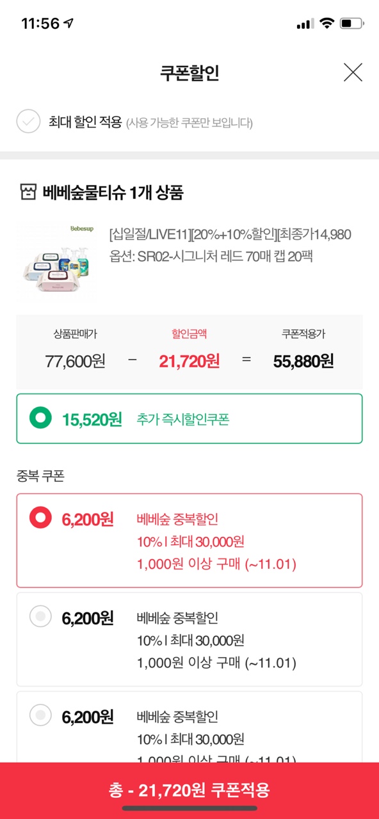The image size is (379, 819).
Task: Apply coupons with 총 - 21,720원 쿠폰적용 button
Action: (x=189, y=790)
